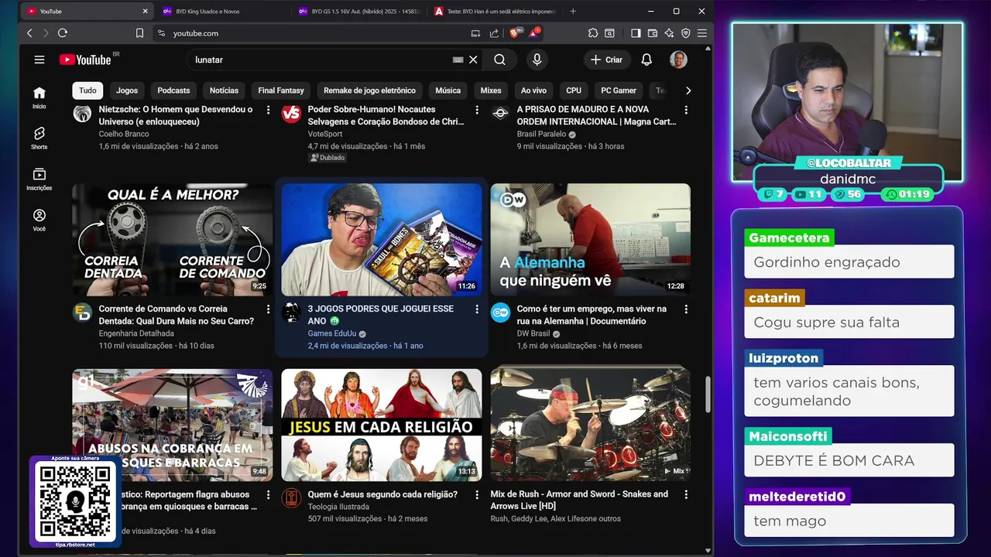Viewport: 991px width, 557px height.
Task: Open Brasil Paralelo channel link
Action: pos(541,134)
